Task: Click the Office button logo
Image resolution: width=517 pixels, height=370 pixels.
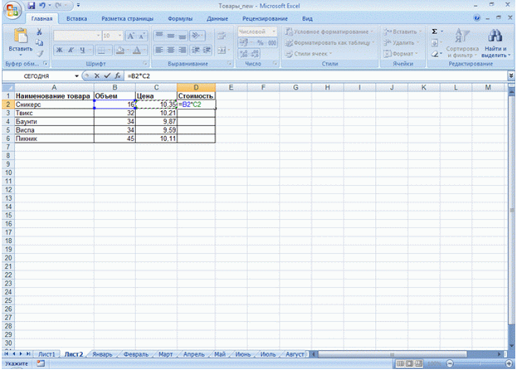Action: pos(12,11)
